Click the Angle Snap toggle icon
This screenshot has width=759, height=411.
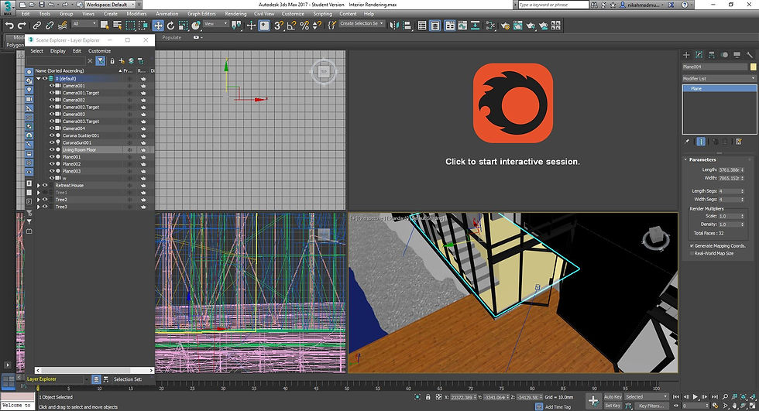pos(291,25)
